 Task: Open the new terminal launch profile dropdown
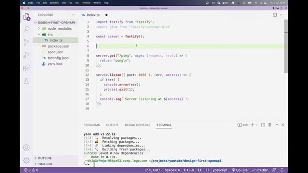[257, 125]
